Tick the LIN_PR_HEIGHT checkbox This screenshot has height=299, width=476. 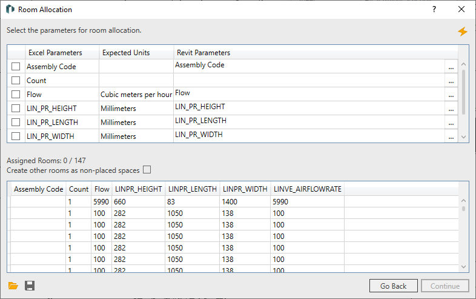[x=16, y=109]
